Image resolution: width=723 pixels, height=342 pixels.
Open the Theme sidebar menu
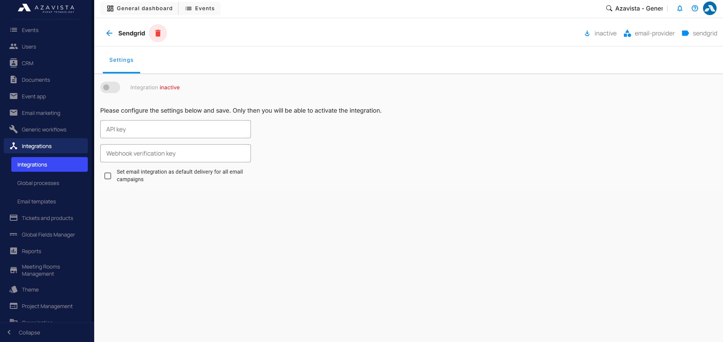click(46, 289)
